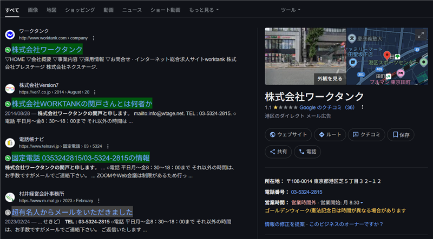Open the ツール dropdown
Image resolution: width=433 pixels, height=239 pixels.
[291, 10]
